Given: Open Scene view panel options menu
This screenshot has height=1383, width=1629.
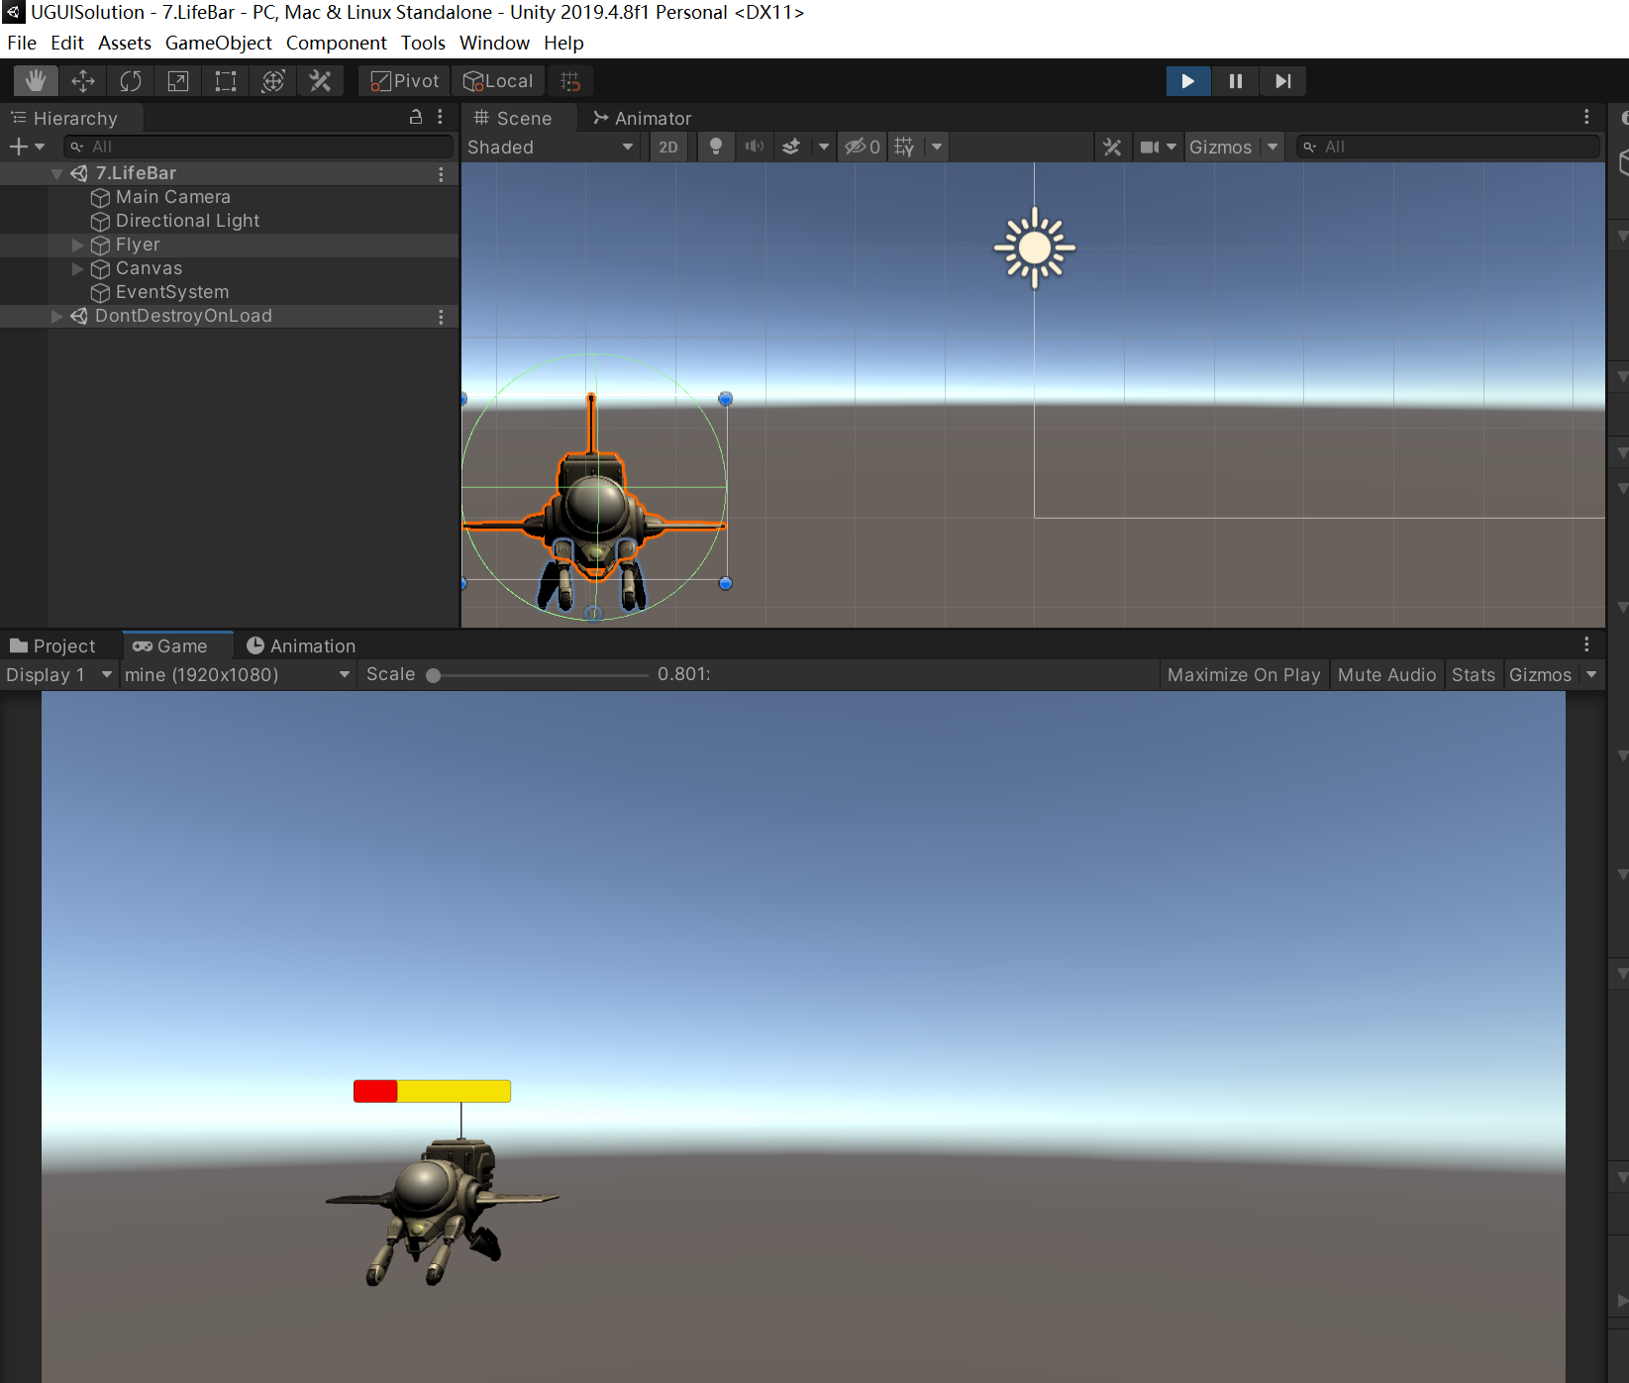Looking at the screenshot, I should point(1586,117).
